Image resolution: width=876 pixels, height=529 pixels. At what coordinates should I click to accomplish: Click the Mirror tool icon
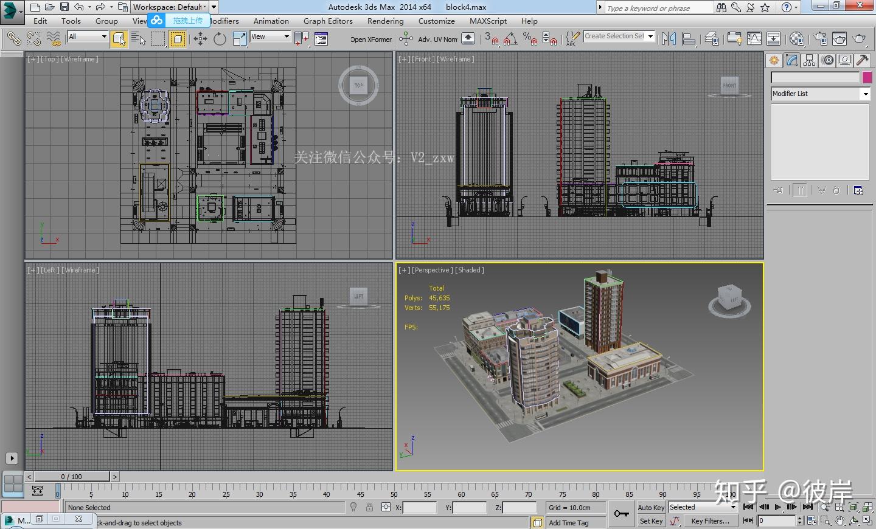point(669,39)
